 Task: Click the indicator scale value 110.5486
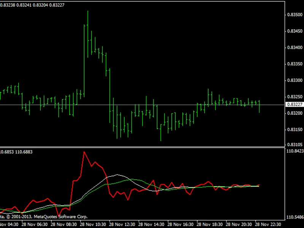[295, 217]
